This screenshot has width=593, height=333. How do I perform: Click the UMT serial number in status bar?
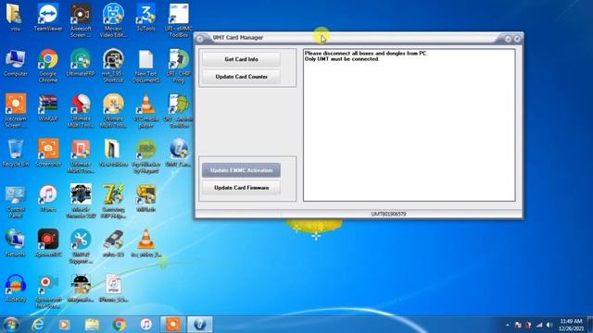388,214
